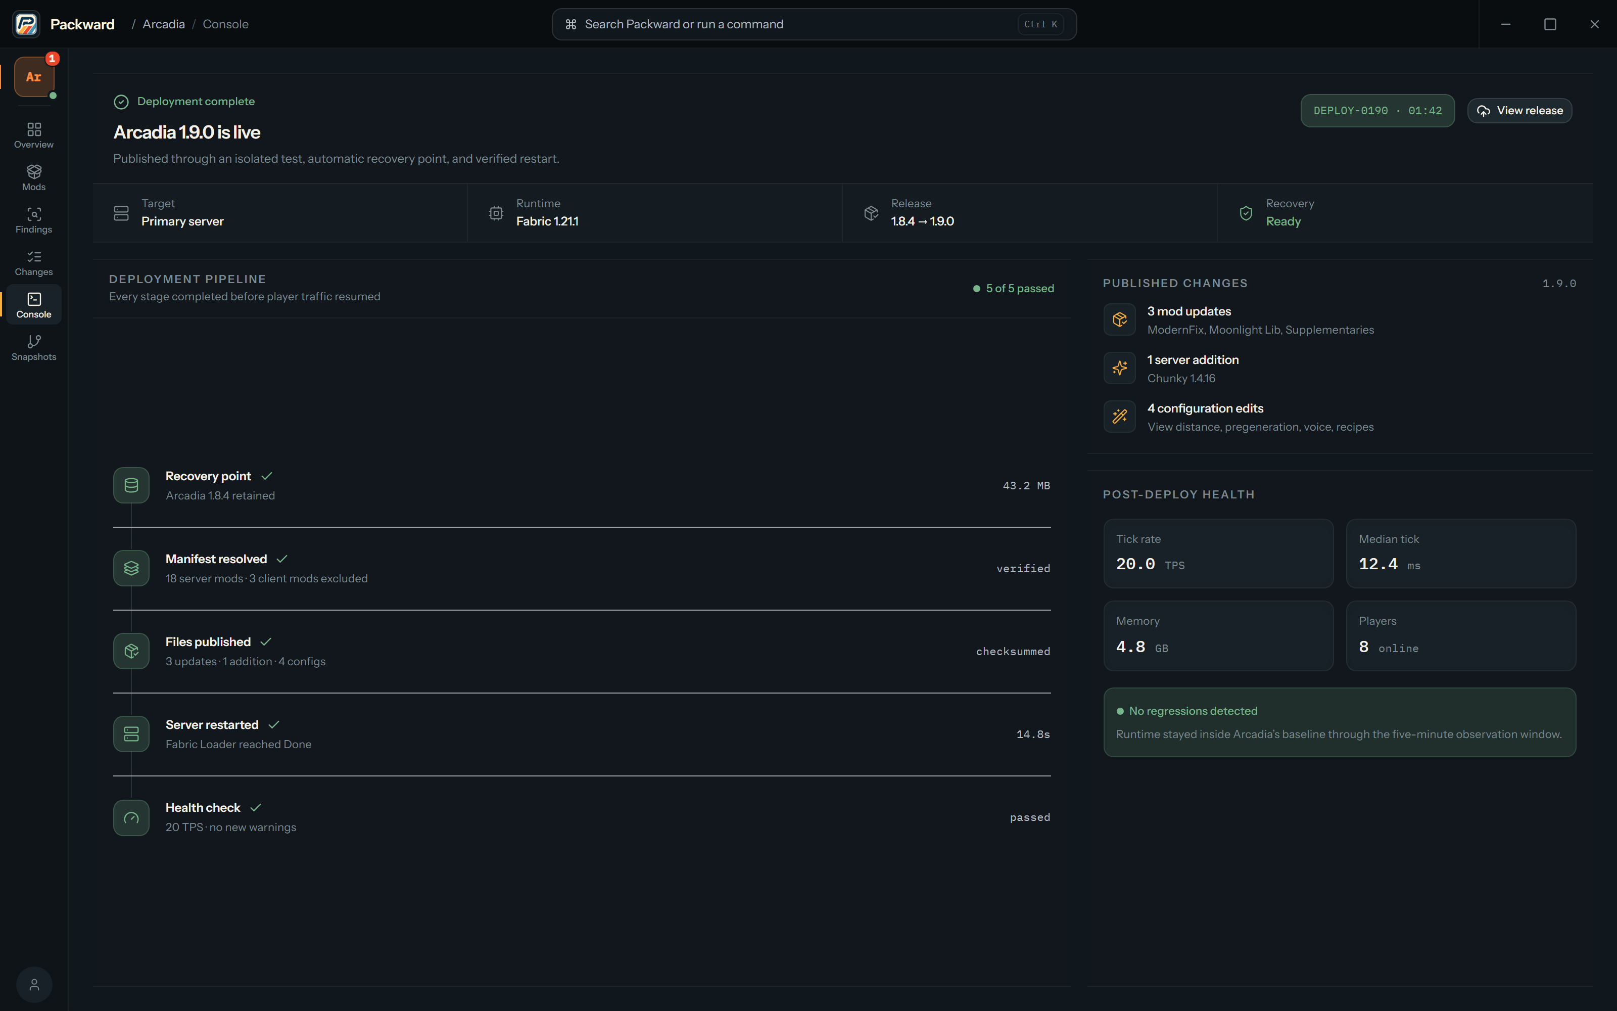
Task: Click the Server restarted server icon
Action: coord(131,734)
